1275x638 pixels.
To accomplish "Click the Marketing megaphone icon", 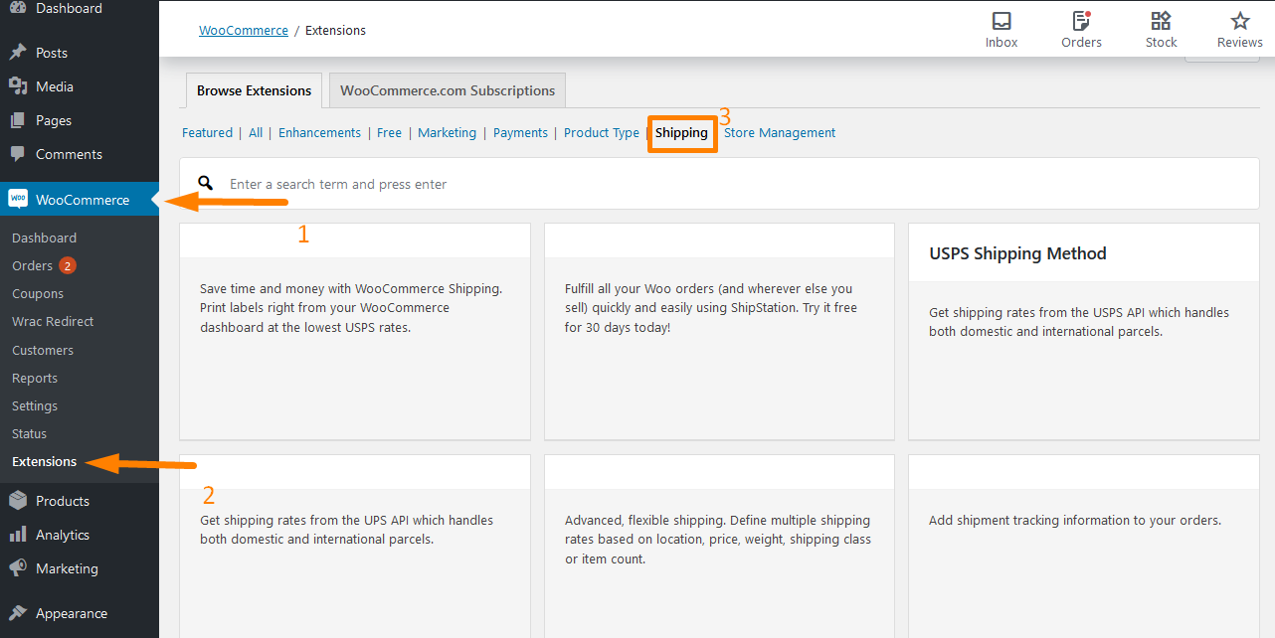I will click(x=18, y=568).
